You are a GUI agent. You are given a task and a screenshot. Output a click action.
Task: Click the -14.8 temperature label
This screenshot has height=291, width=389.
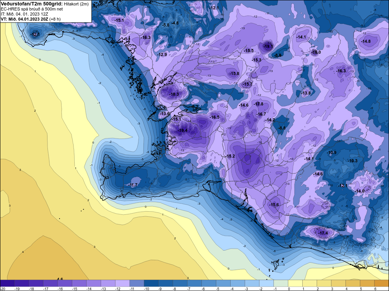coord(366,41)
